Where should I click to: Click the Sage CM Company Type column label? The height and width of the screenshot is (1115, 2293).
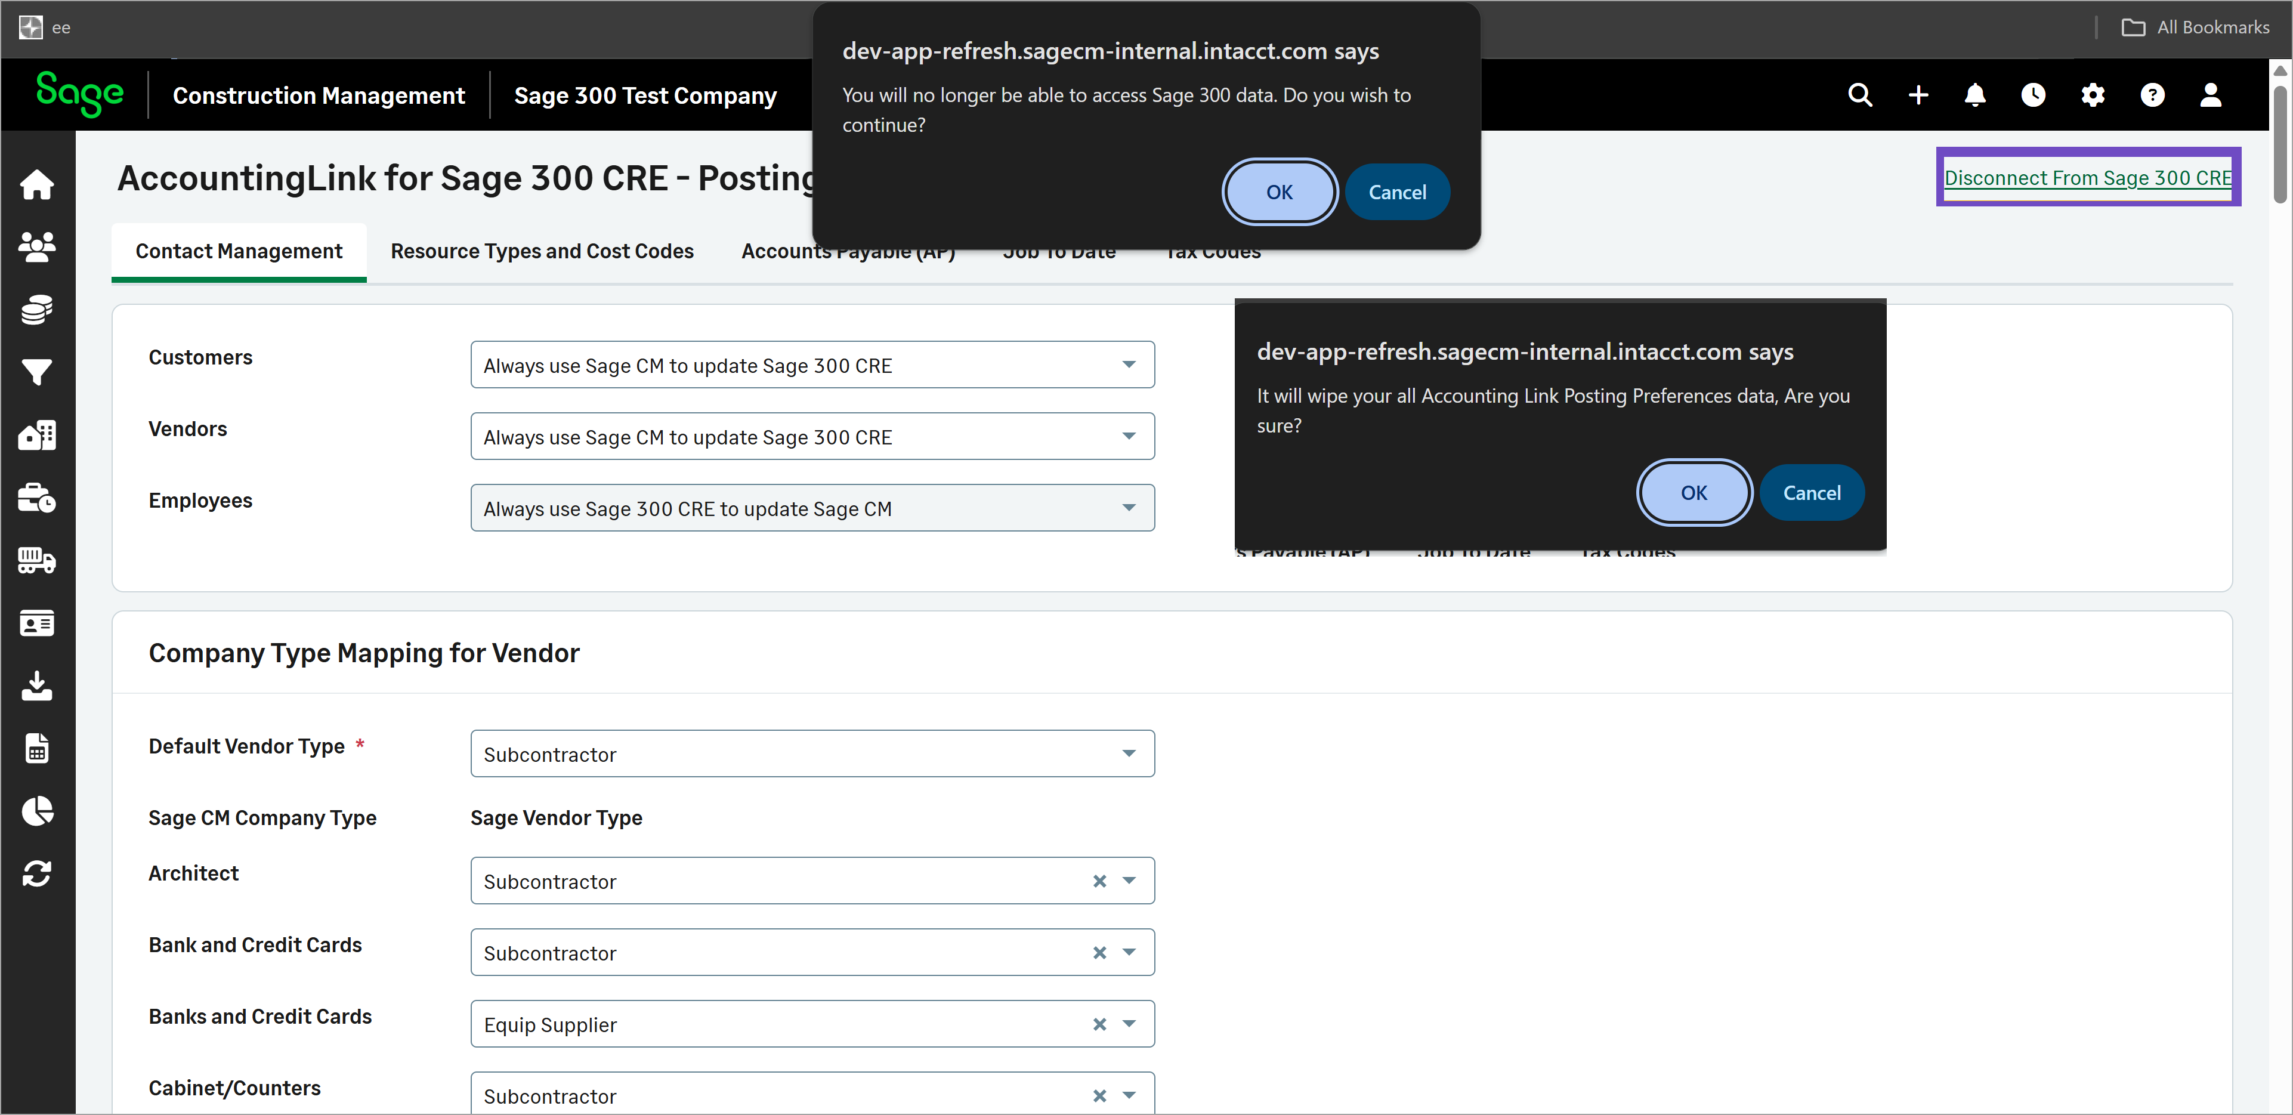click(x=262, y=817)
